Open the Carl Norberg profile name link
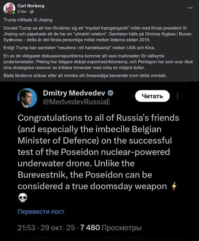 (31, 6)
